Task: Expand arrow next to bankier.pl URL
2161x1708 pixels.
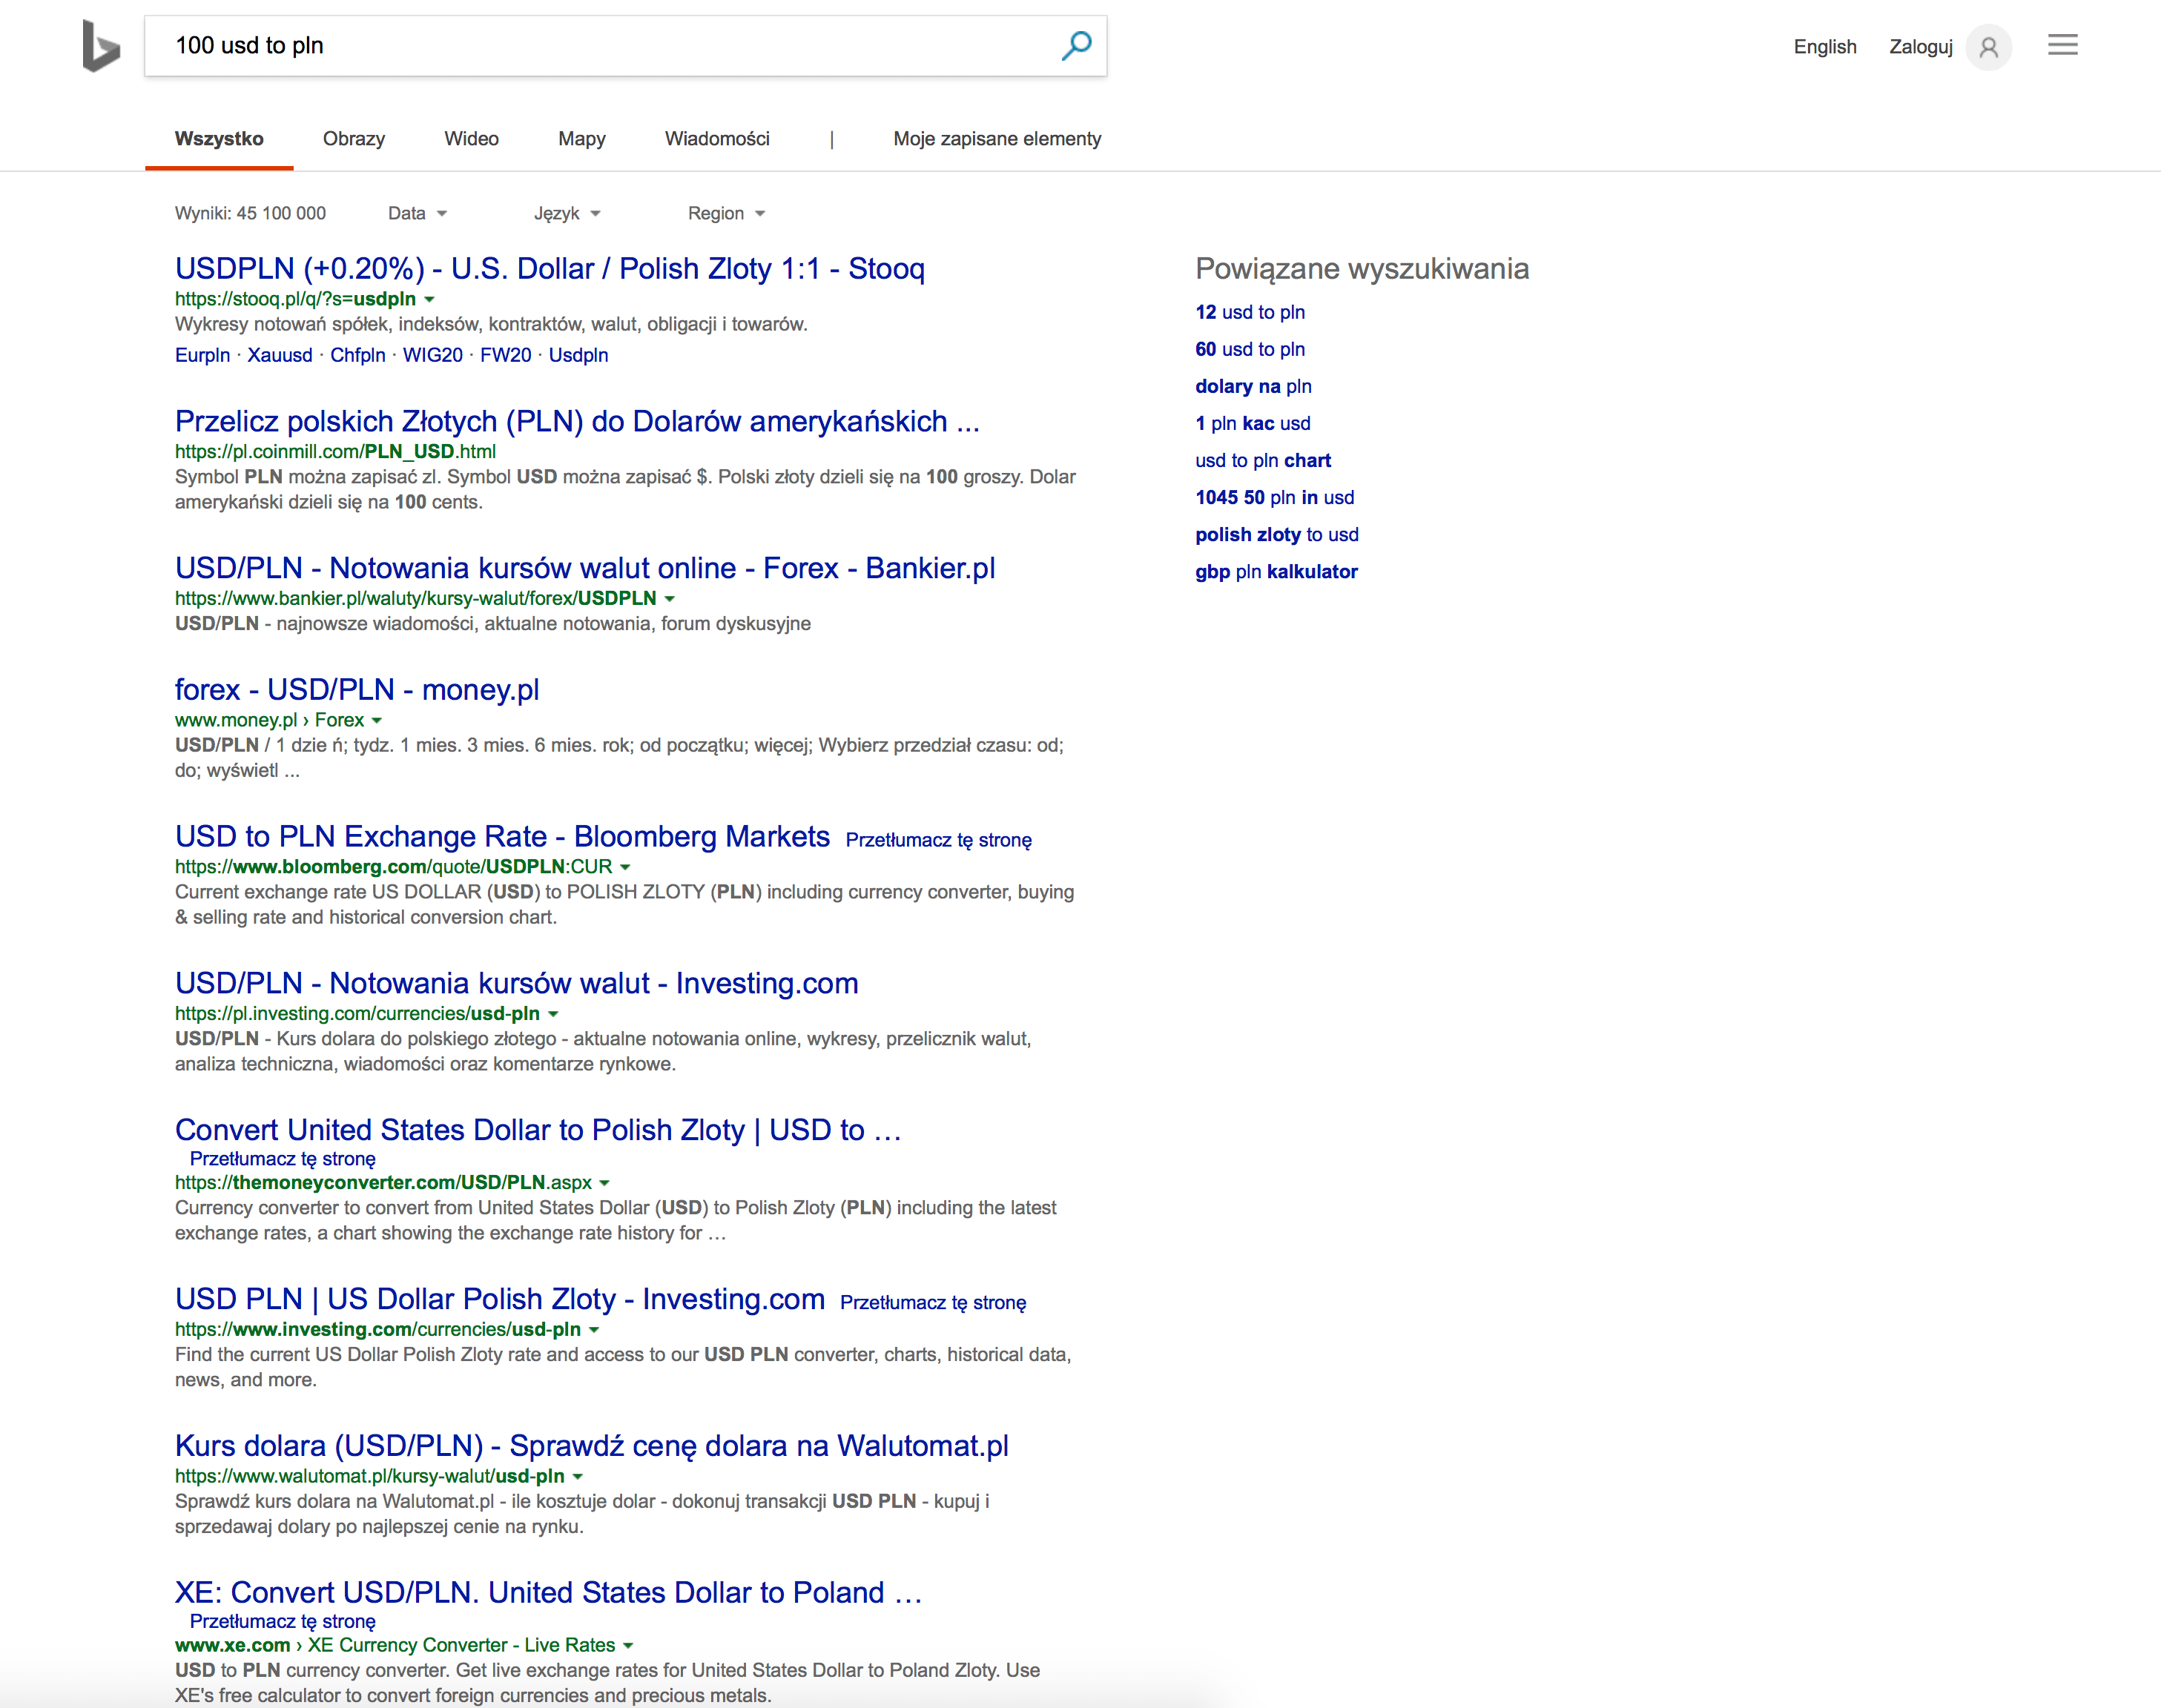Action: pyautogui.click(x=670, y=598)
